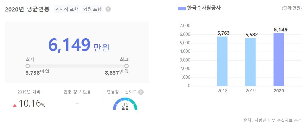Click the 2020 bar in the chart
Image resolution: width=308 pixels, height=129 pixels.
(x=279, y=60)
